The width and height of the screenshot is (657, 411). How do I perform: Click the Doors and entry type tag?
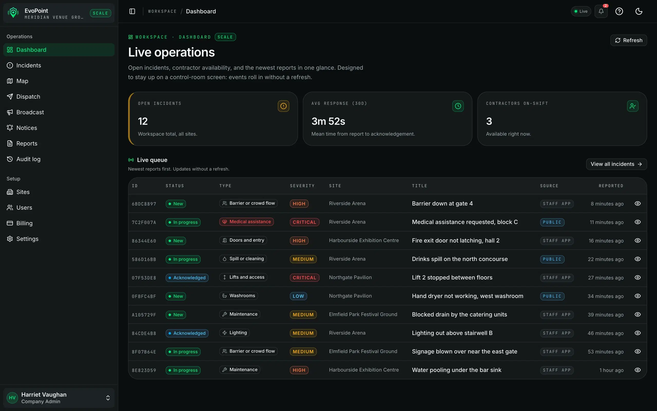[243, 240]
